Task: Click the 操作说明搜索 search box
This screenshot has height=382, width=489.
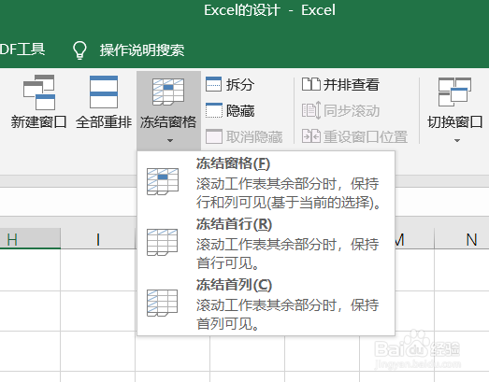Action: 142,50
